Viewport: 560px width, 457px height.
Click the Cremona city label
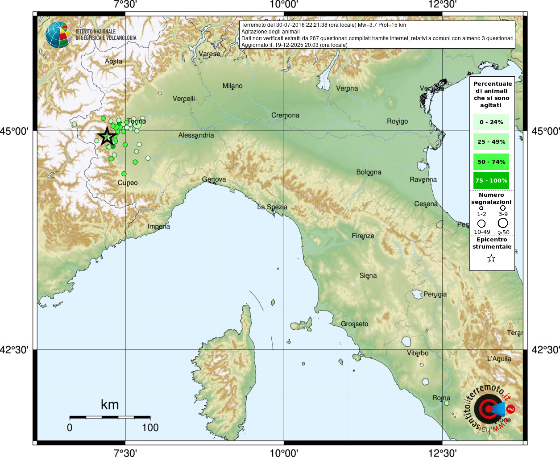tap(285, 115)
